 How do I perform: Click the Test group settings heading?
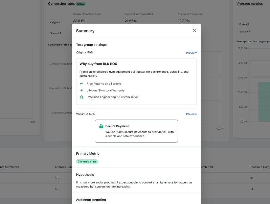click(x=91, y=45)
